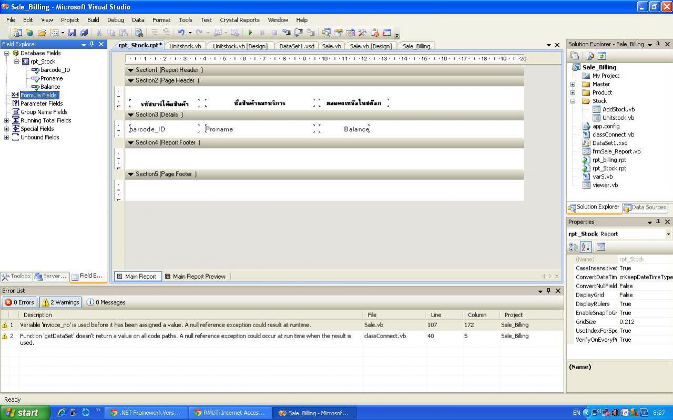Click the Step Into debug icon
The width and height of the screenshot is (673, 420).
[x=285, y=33]
